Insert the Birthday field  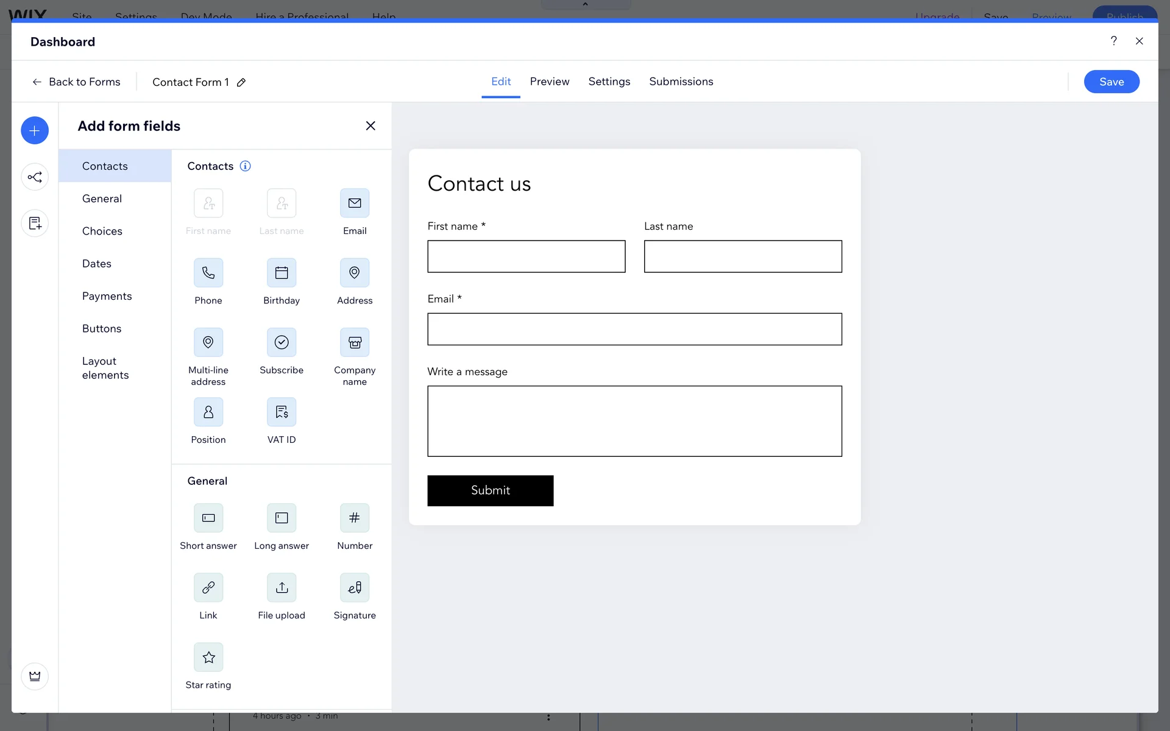tap(282, 273)
